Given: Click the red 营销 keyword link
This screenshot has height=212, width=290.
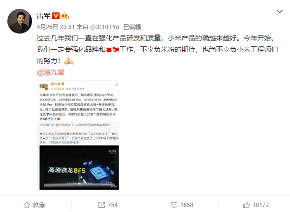Looking at the screenshot, I should (x=112, y=49).
